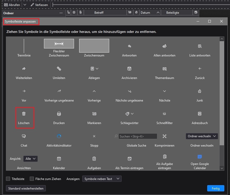This screenshot has height=195, width=230.
Task: Click the Ablegen dropdown button
Action: 94,69
